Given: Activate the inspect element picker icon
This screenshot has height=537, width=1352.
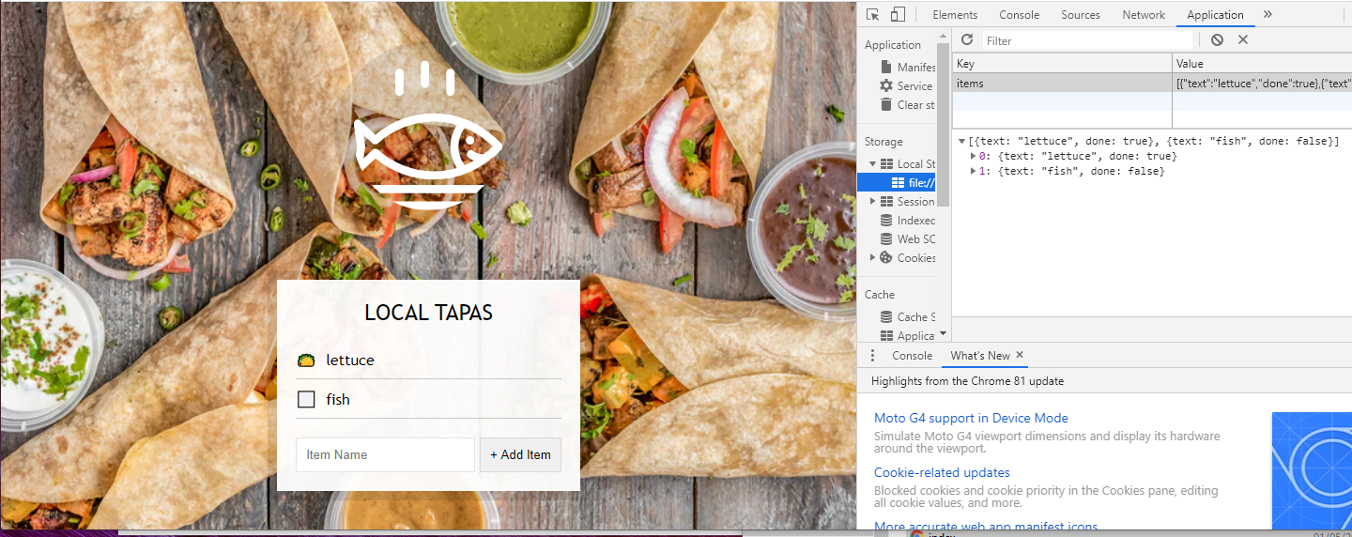Looking at the screenshot, I should point(873,14).
